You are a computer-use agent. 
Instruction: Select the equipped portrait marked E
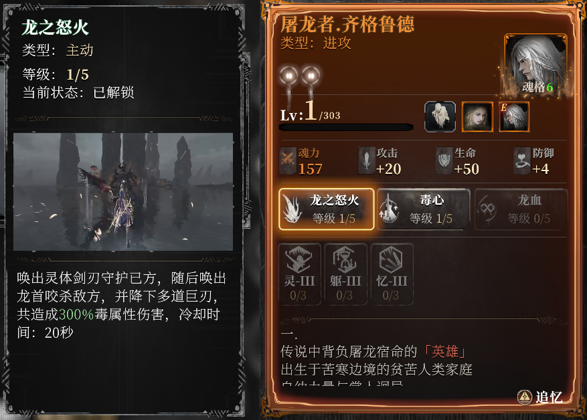coord(513,116)
